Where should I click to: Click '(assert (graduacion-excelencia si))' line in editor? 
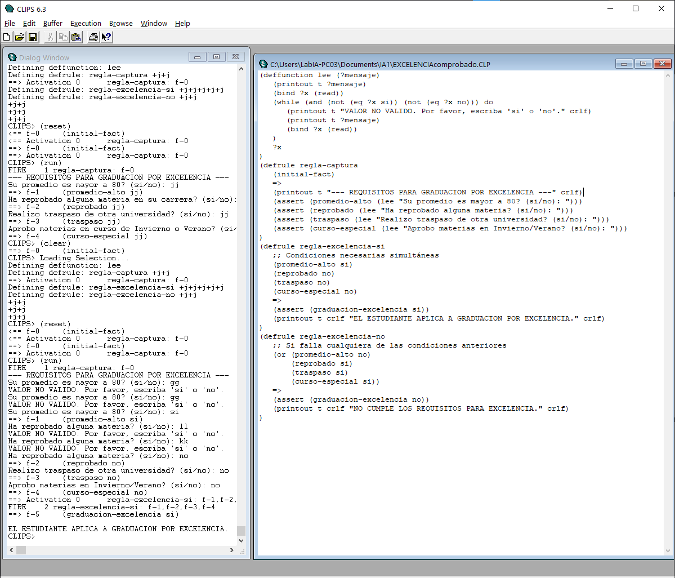[x=351, y=309]
